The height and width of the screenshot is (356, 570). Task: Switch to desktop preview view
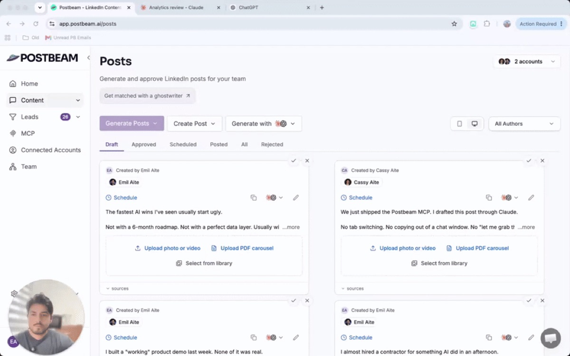(475, 123)
